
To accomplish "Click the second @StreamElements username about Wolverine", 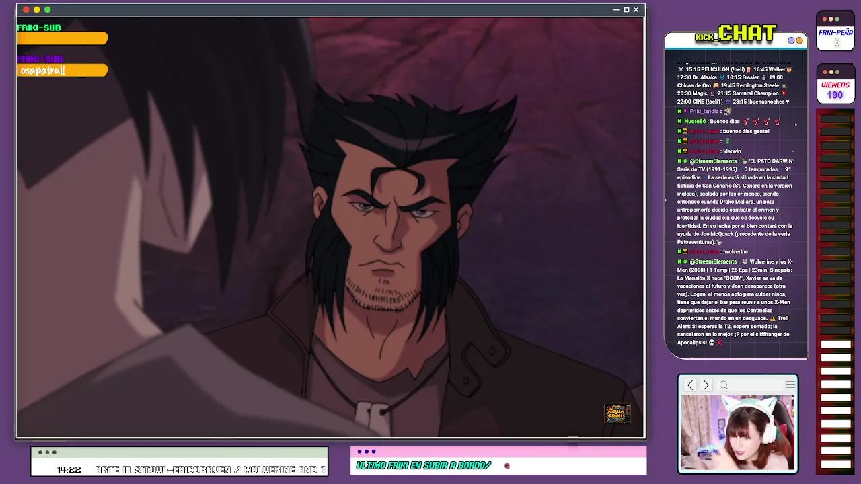I will click(714, 261).
